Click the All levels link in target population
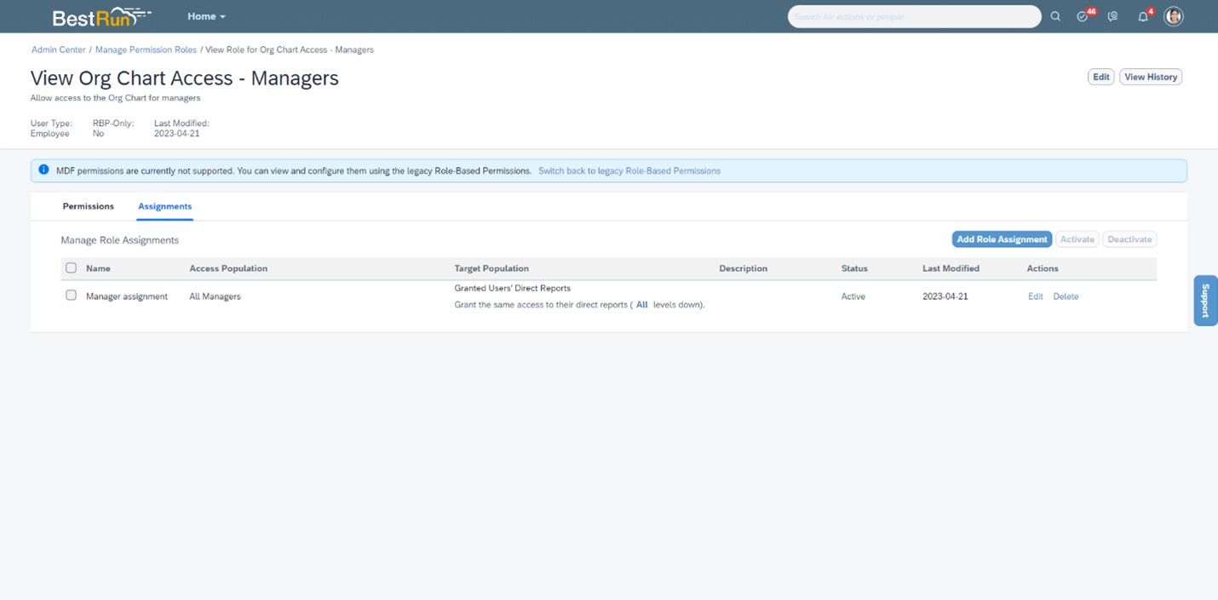The image size is (1218, 600). (x=642, y=304)
